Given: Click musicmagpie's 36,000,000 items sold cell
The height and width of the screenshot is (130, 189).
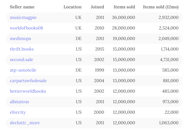Looking at the screenshot, I should (123, 17).
